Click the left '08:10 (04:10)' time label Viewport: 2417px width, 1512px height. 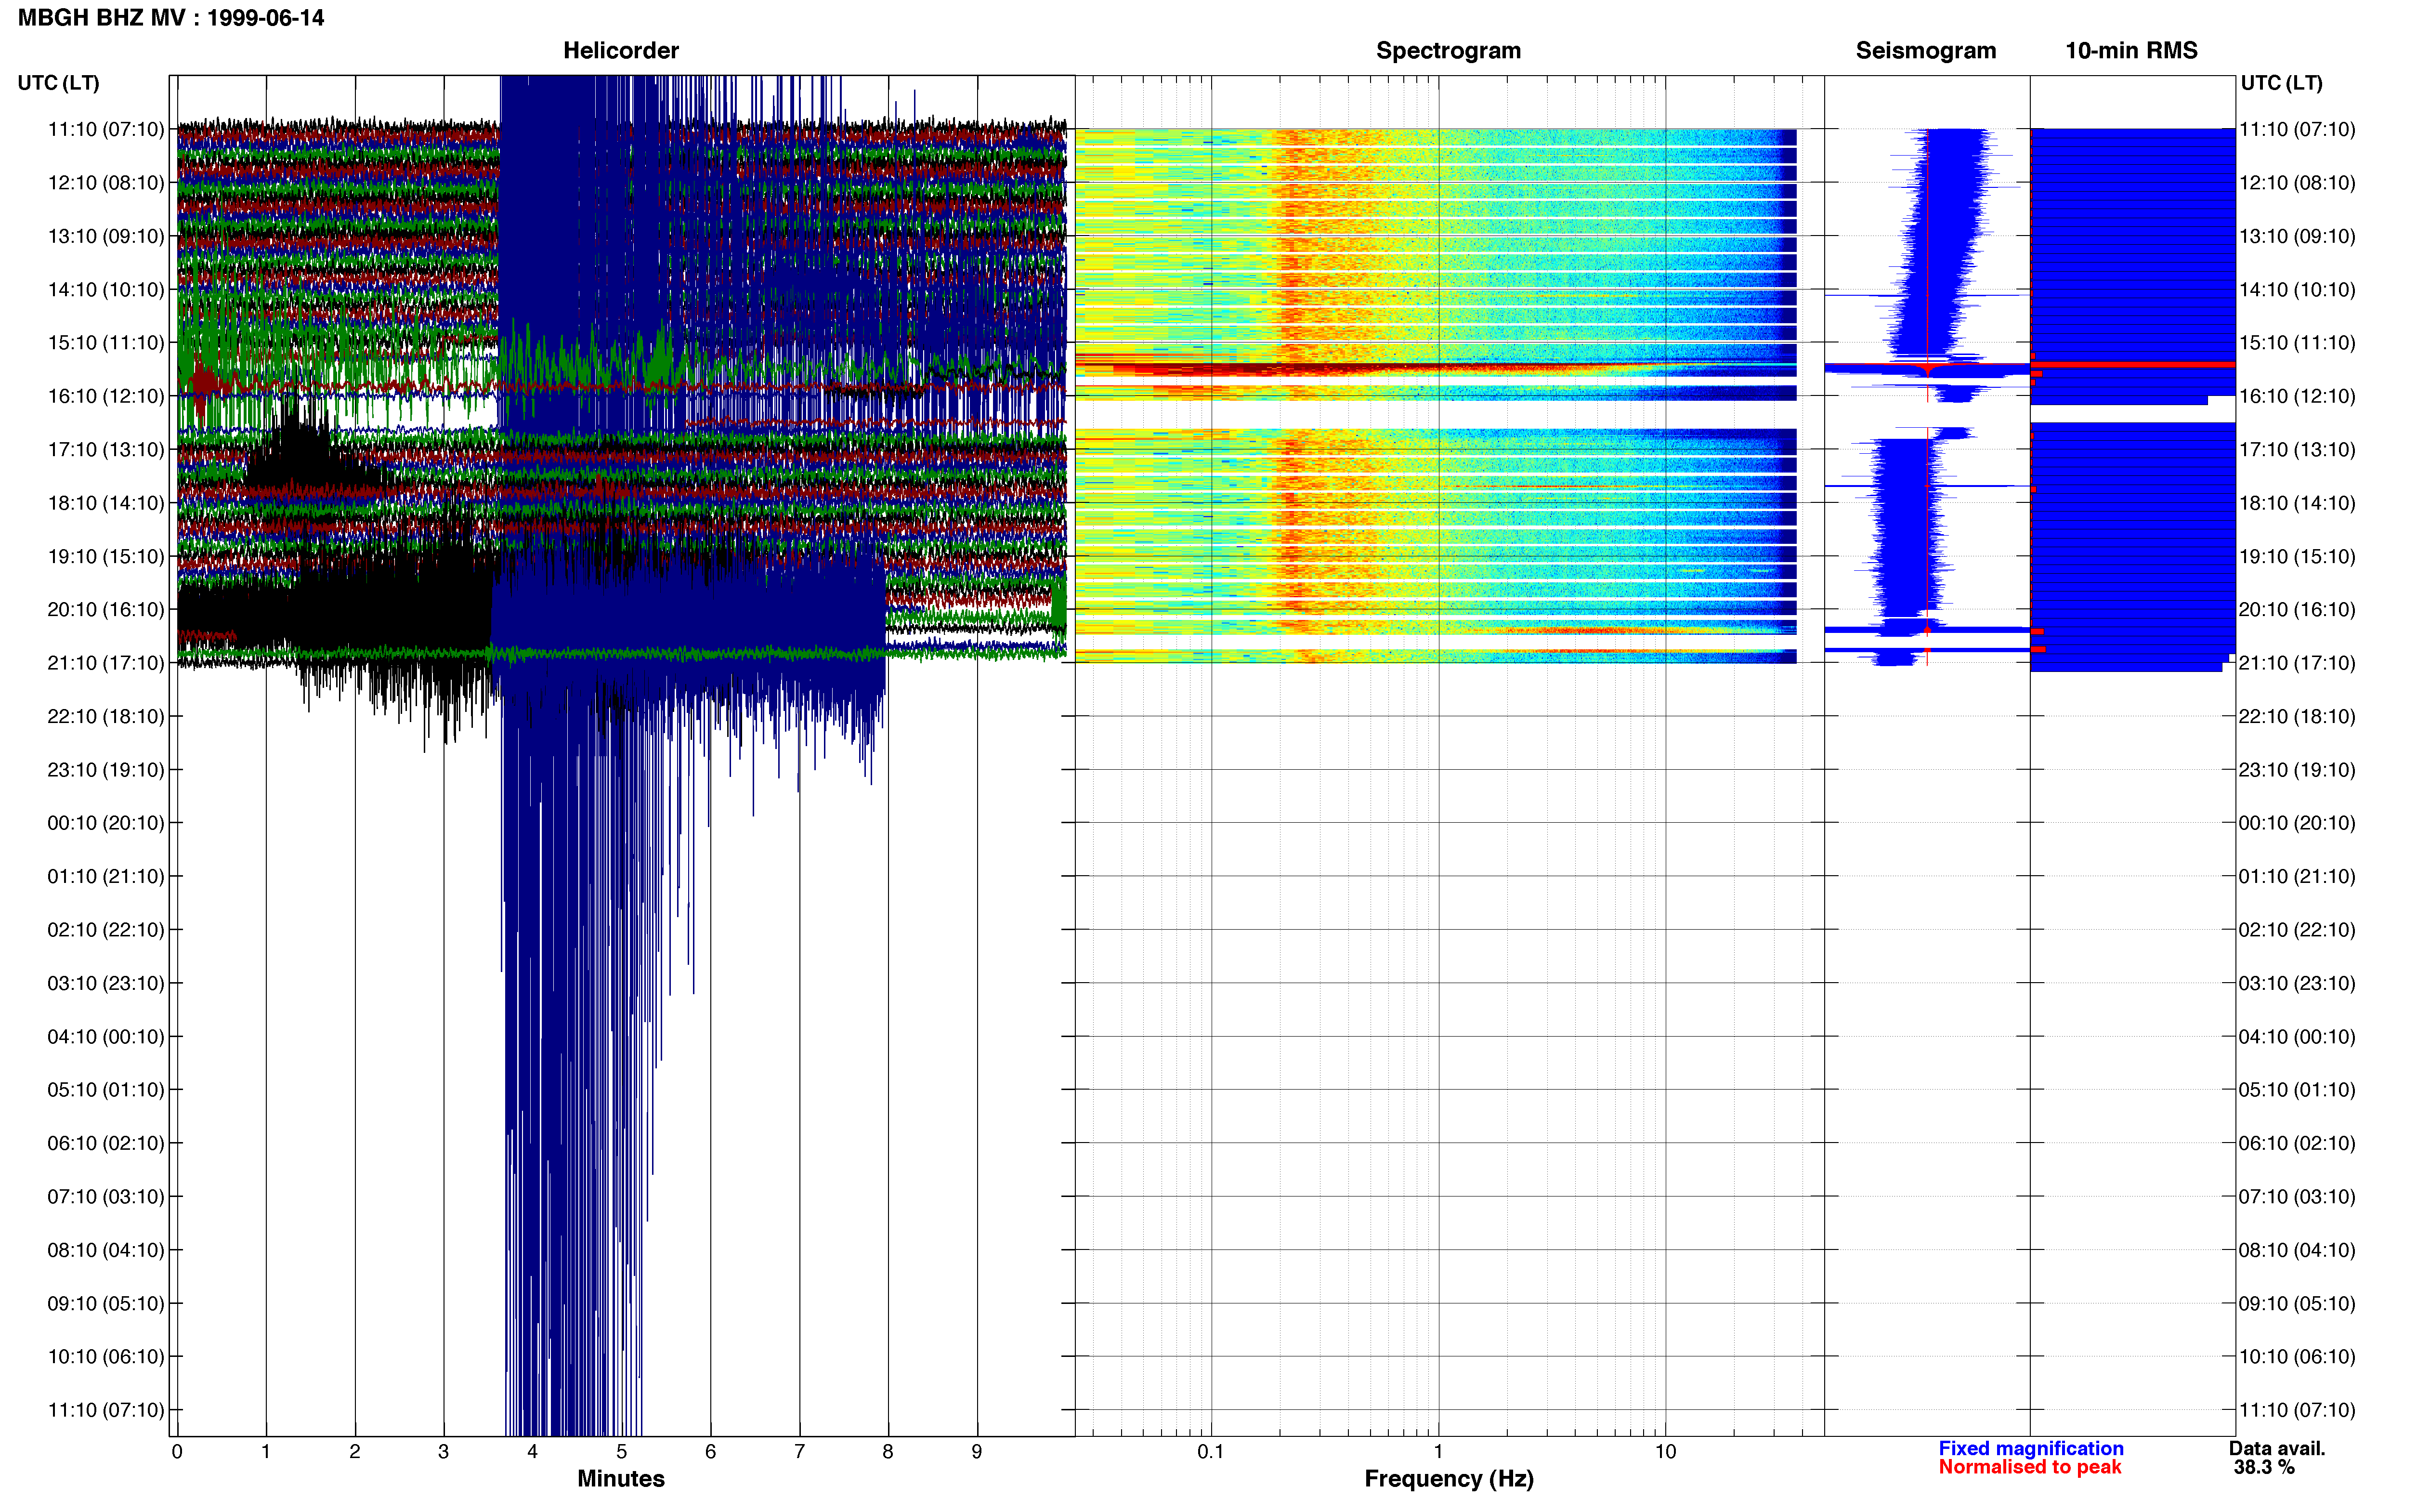pos(106,1250)
